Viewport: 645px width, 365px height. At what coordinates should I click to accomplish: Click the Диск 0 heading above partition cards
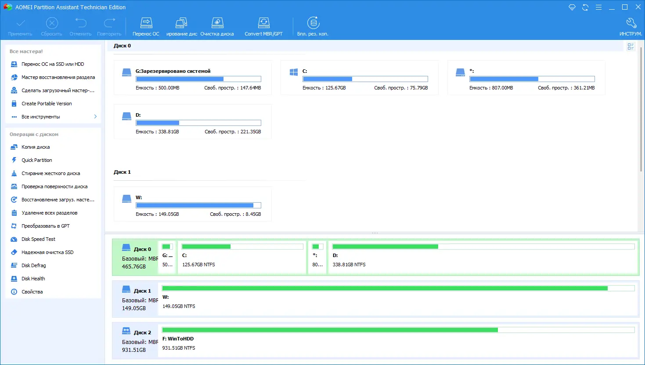click(122, 46)
